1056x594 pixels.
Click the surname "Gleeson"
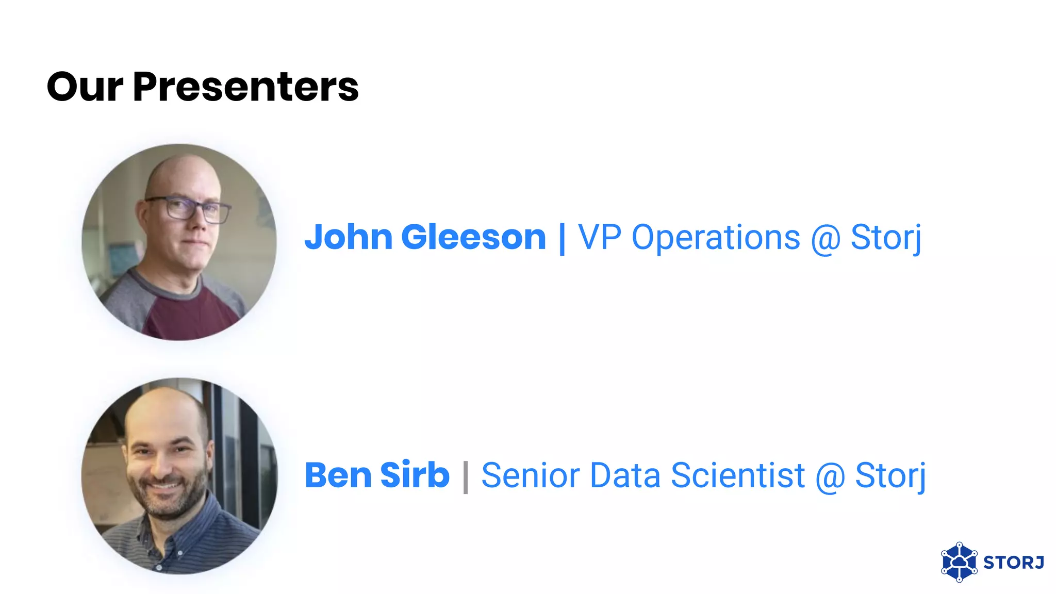point(473,238)
